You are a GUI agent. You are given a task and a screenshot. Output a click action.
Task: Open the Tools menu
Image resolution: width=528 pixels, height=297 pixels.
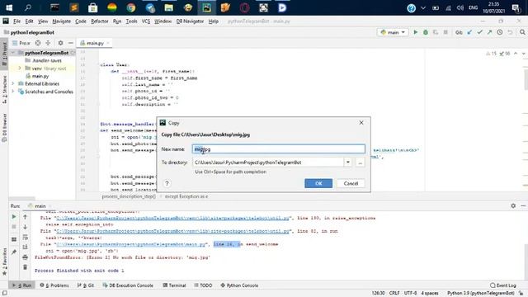(131, 21)
